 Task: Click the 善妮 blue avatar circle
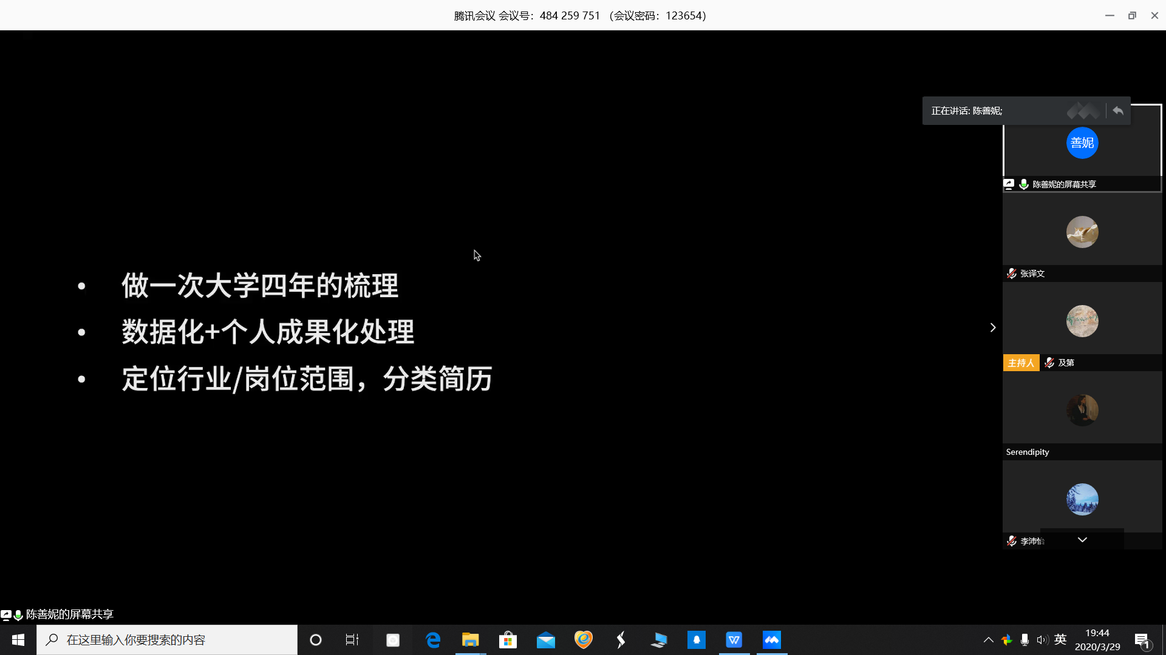pos(1082,143)
